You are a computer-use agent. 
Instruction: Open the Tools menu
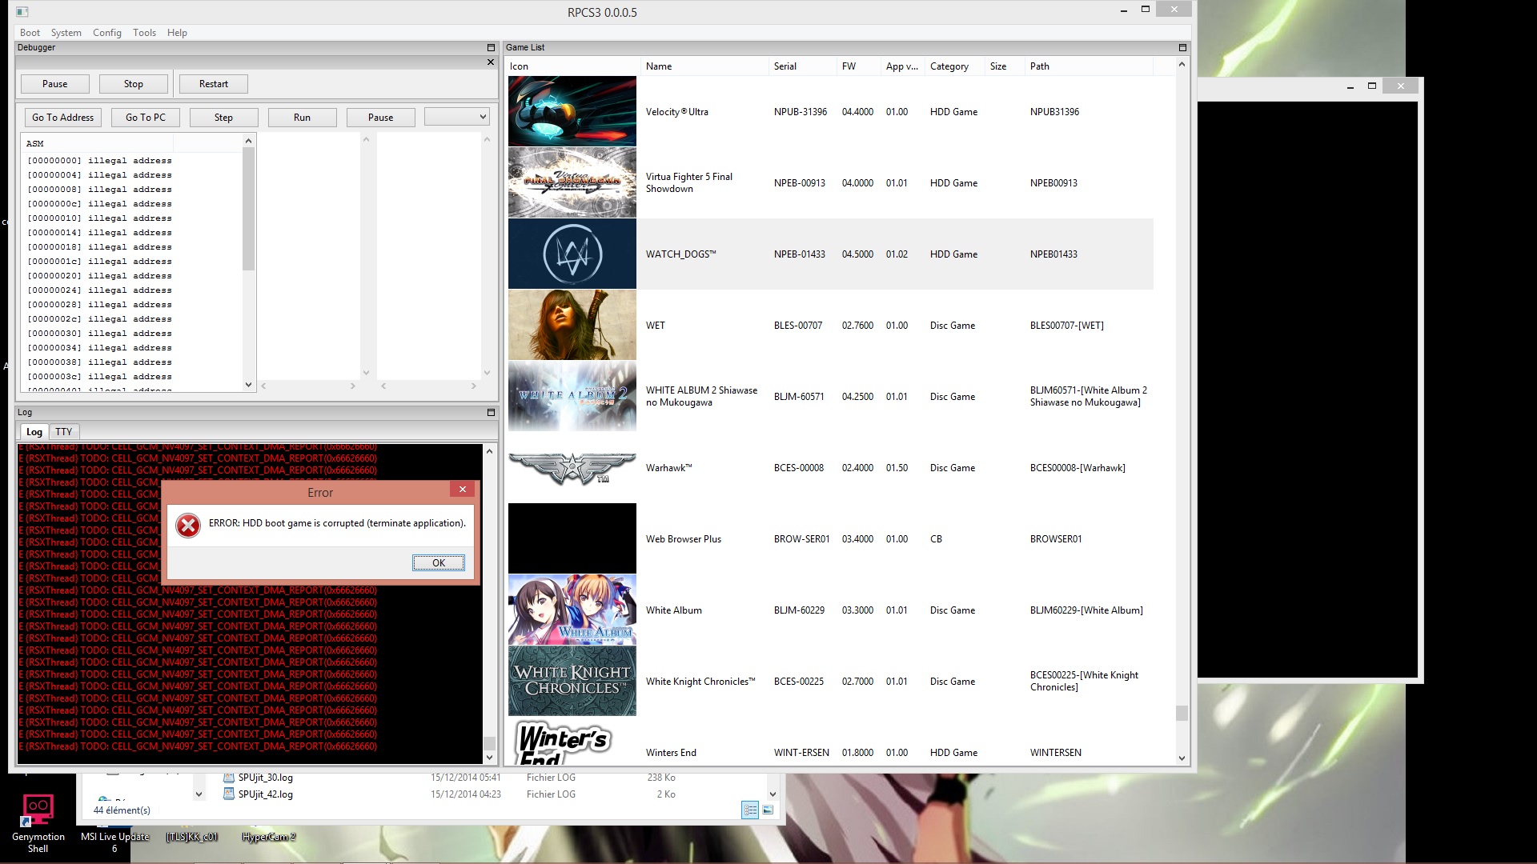[x=145, y=33]
